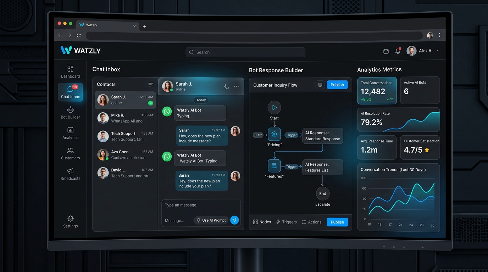This screenshot has height=272, width=488.
Task: Select the Watzly browser tab
Action: (x=108, y=25)
